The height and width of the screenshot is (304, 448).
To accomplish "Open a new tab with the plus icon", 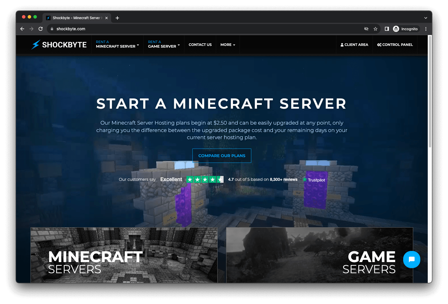I will tap(117, 18).
